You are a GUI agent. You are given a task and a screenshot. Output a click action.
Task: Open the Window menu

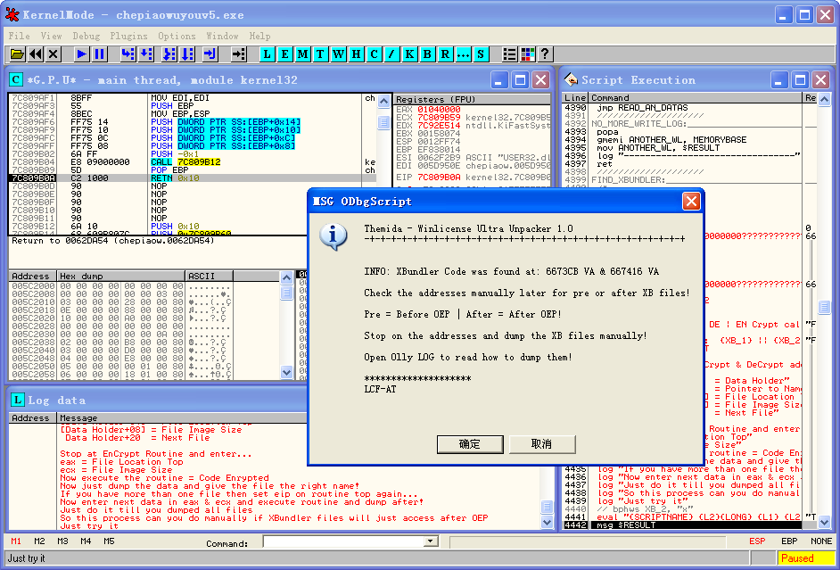click(x=222, y=36)
